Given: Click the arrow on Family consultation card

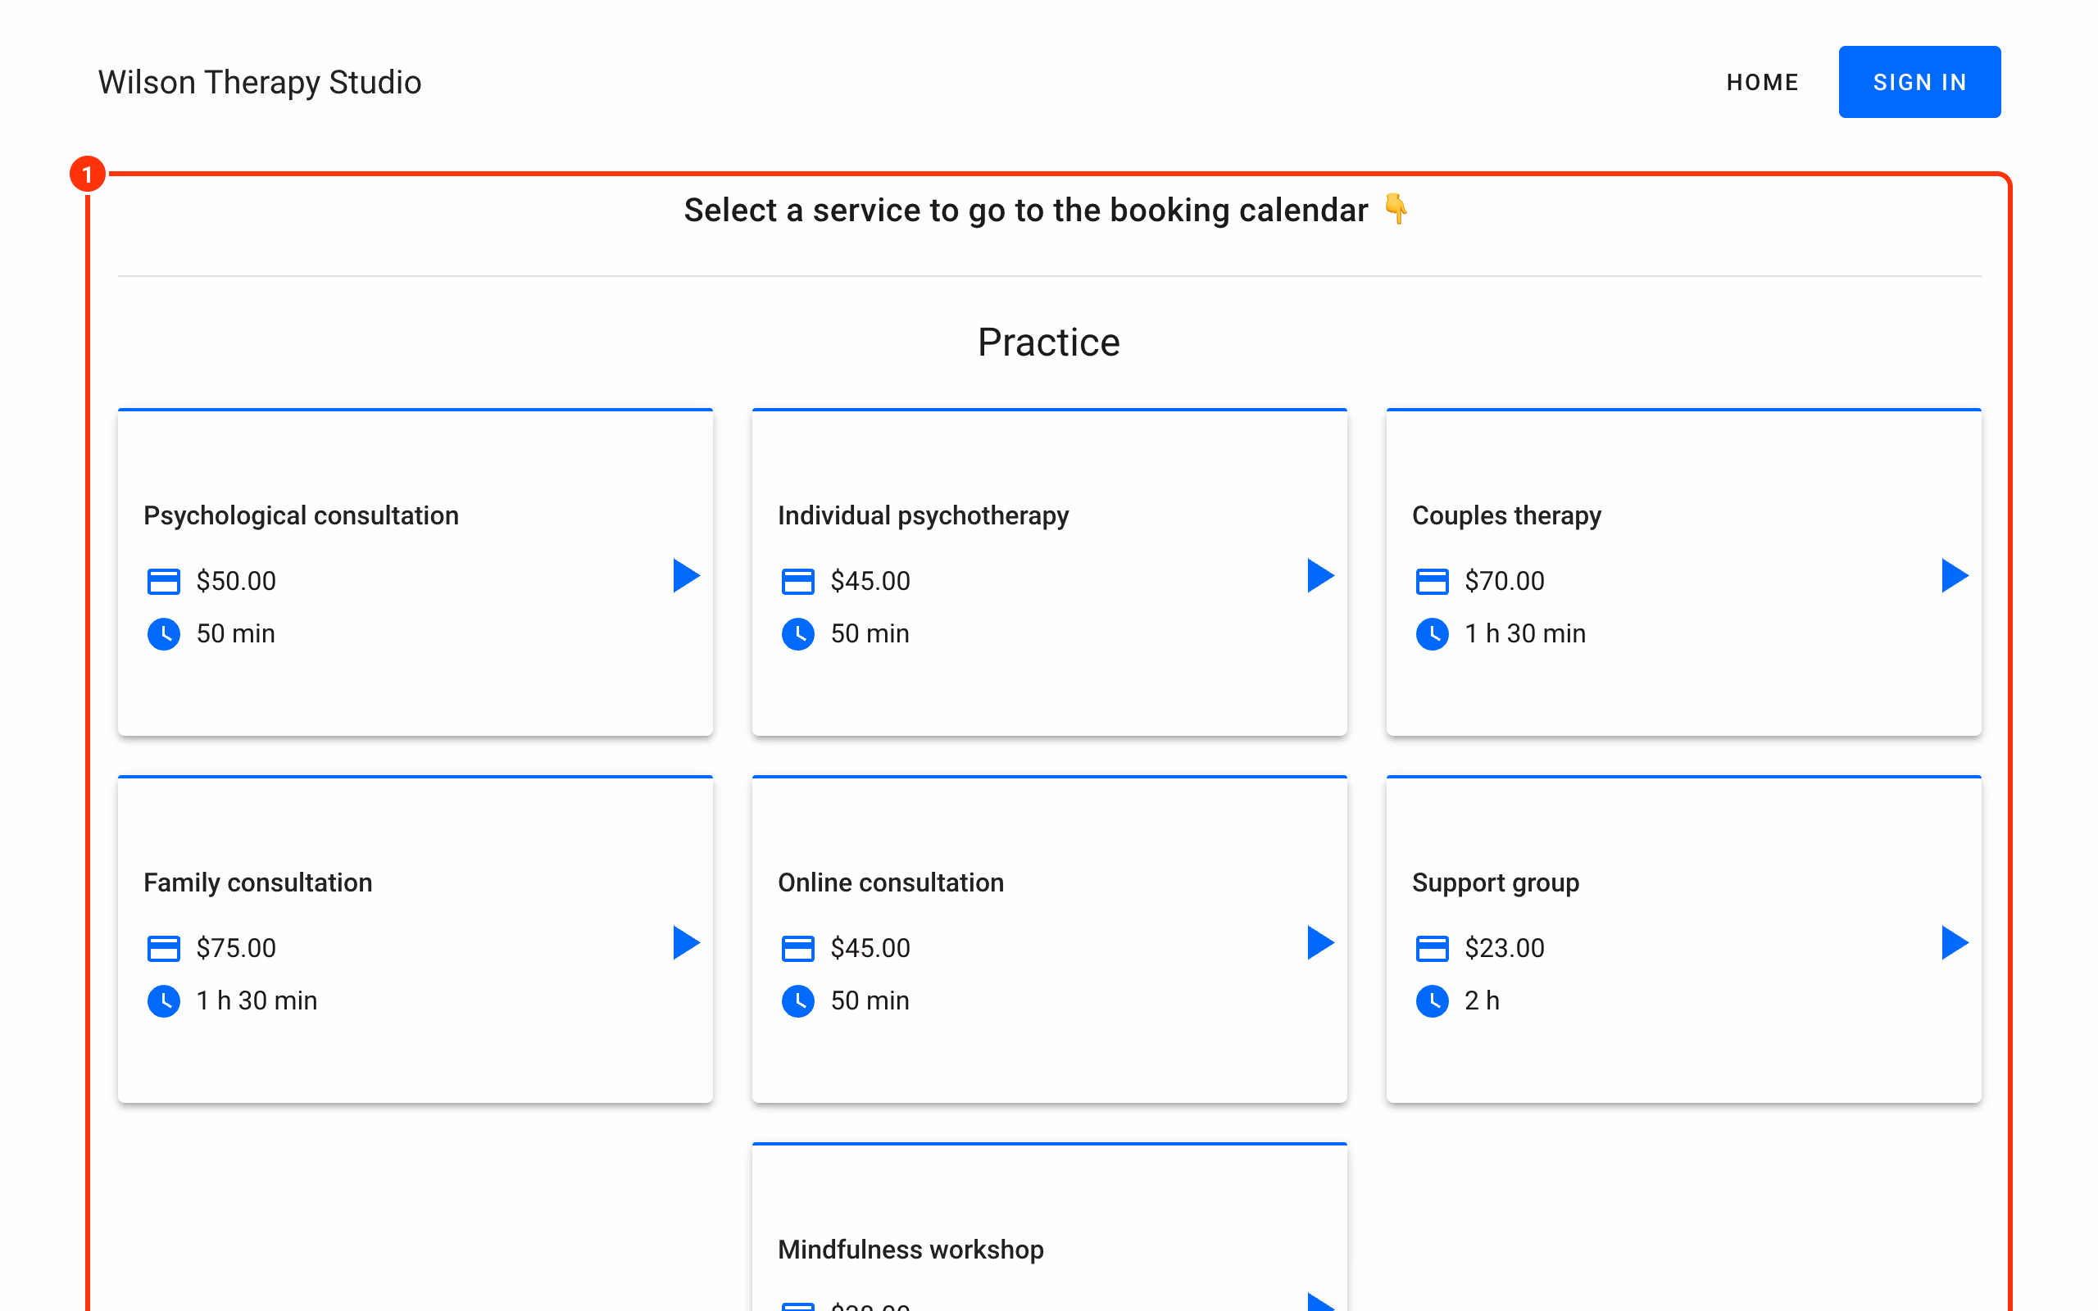Looking at the screenshot, I should (x=686, y=942).
